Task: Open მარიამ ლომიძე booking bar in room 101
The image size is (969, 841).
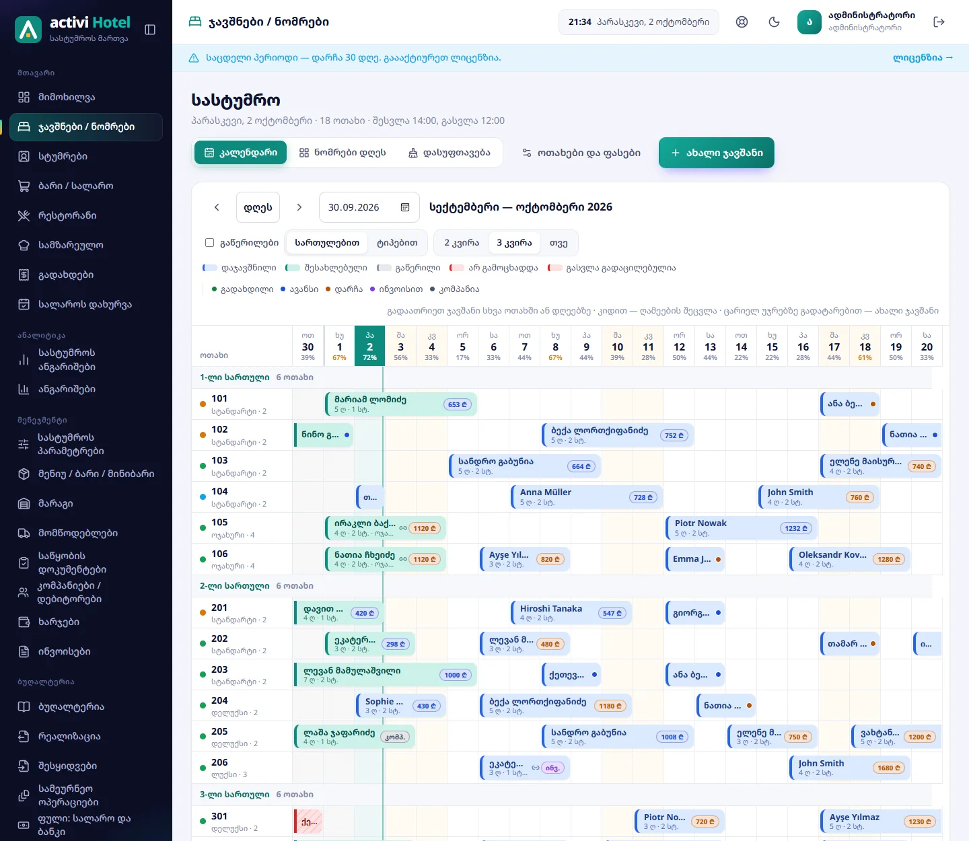Action: pyautogui.click(x=401, y=404)
